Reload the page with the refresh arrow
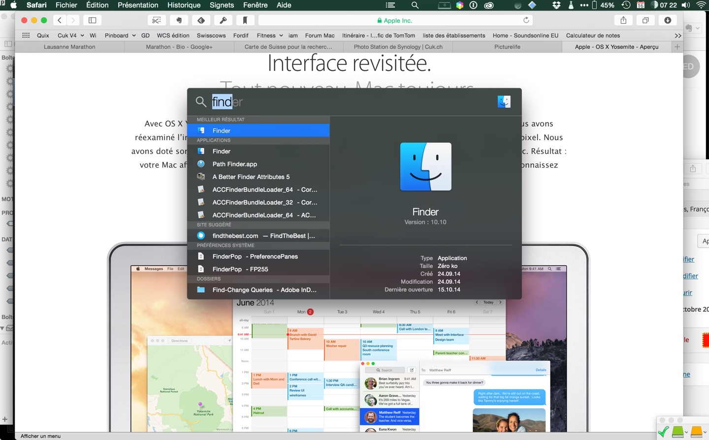The image size is (709, 440). [x=526, y=20]
